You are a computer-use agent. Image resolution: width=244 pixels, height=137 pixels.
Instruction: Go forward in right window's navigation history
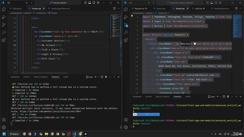click(153, 3)
